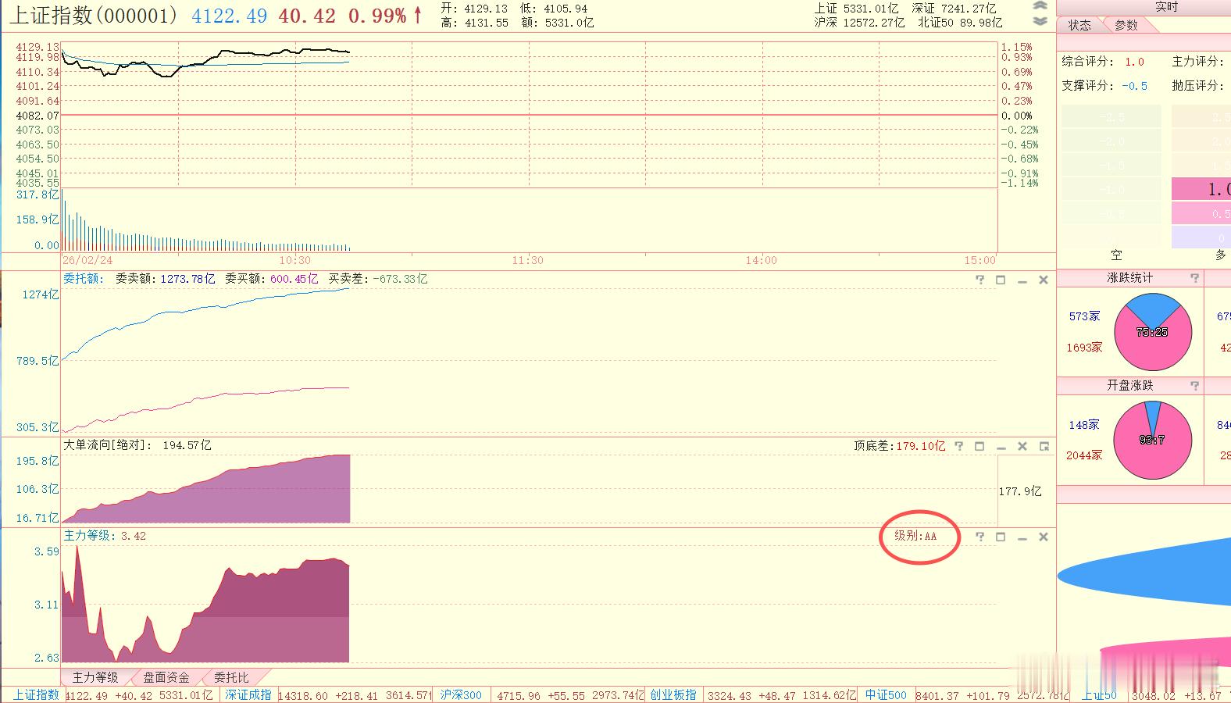The image size is (1231, 703).
Task: Select 创业板指 in the bottom index bar
Action: click(x=673, y=695)
